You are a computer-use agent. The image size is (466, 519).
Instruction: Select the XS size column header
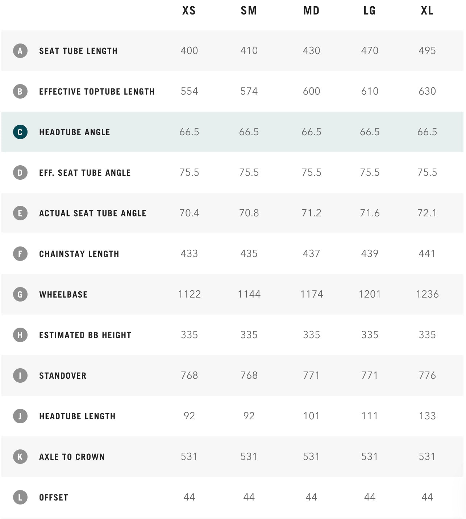click(189, 11)
